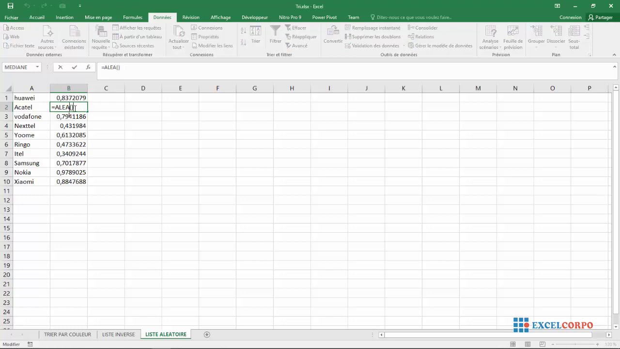Click the Convertir text-to-columns icon
620x349 pixels.
[333, 32]
